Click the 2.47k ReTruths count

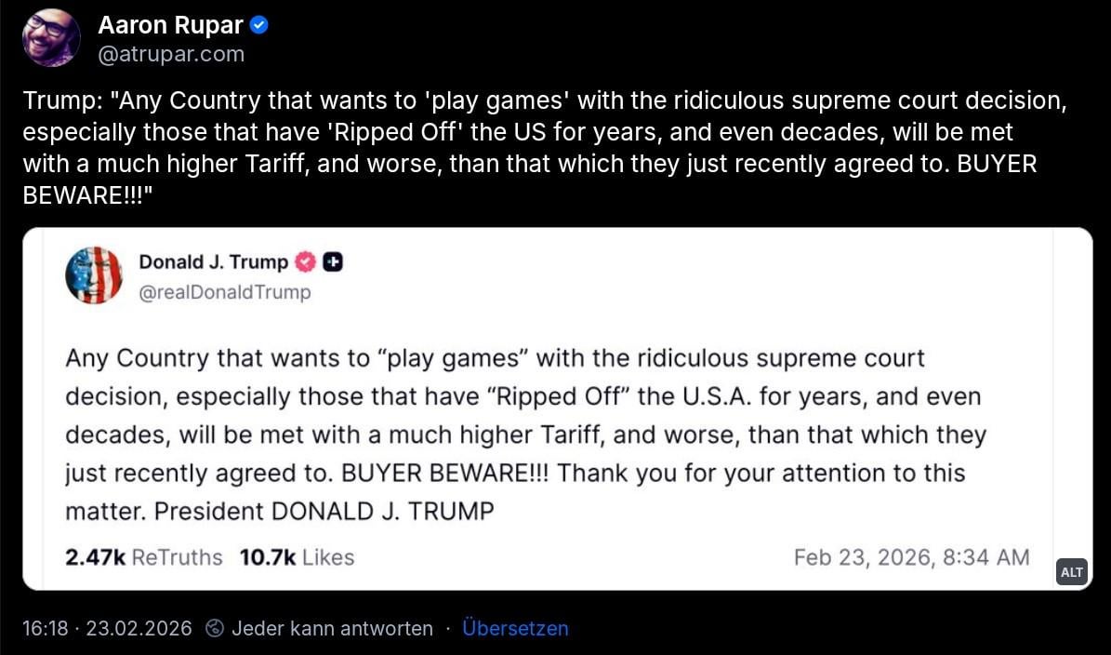144,557
